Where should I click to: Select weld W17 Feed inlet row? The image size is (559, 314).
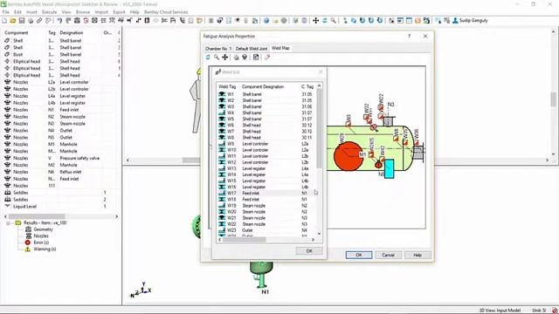[266, 194]
